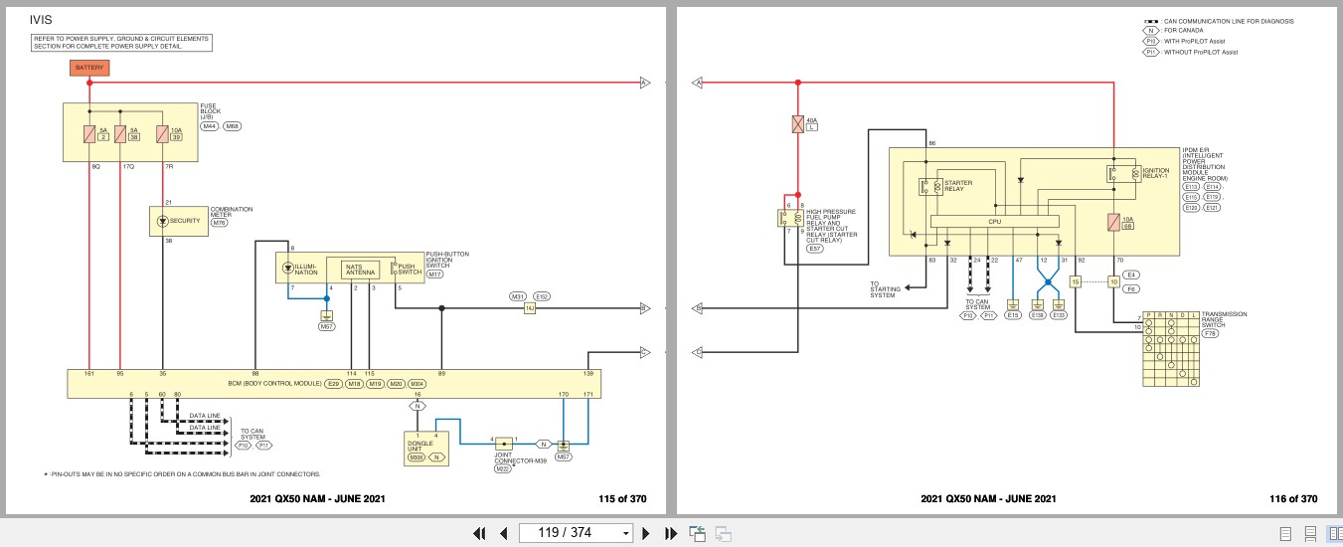Switch to single page view
The width and height of the screenshot is (1343, 547).
(x=1285, y=533)
